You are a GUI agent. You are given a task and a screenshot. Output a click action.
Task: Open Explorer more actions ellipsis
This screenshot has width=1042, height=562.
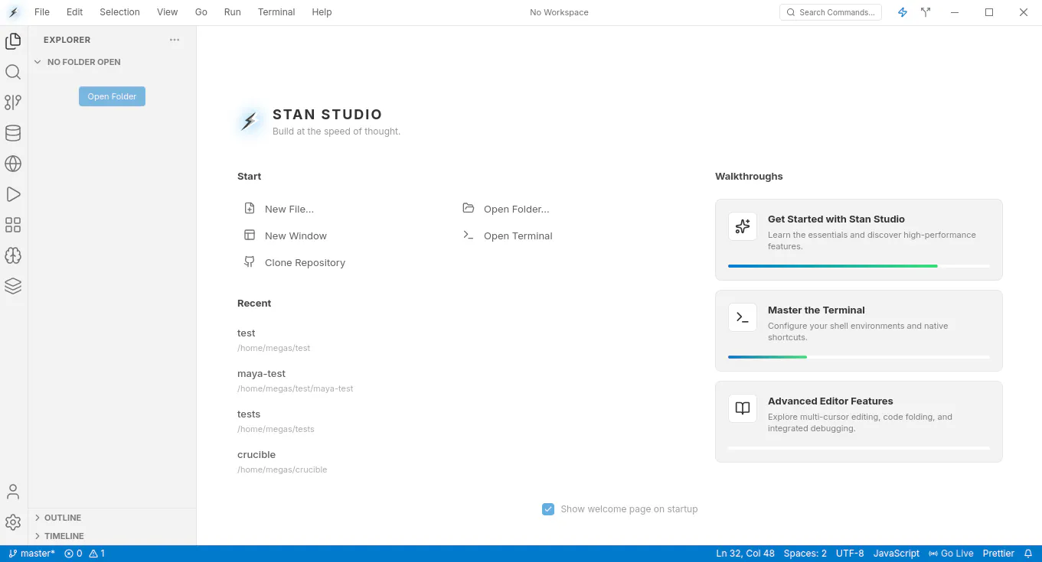pyautogui.click(x=175, y=40)
